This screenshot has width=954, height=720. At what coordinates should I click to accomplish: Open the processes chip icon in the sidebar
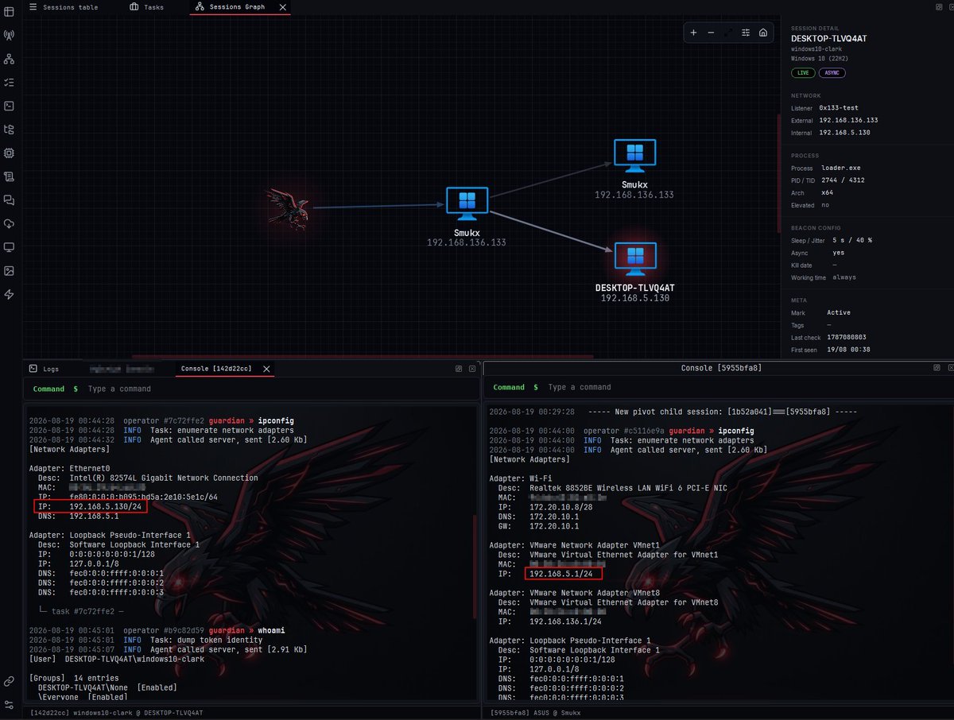point(10,153)
